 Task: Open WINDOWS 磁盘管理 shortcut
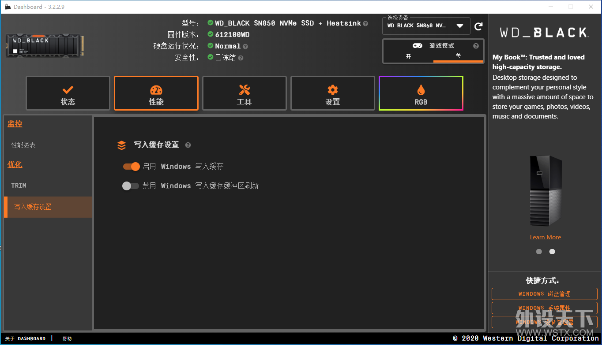(545, 294)
